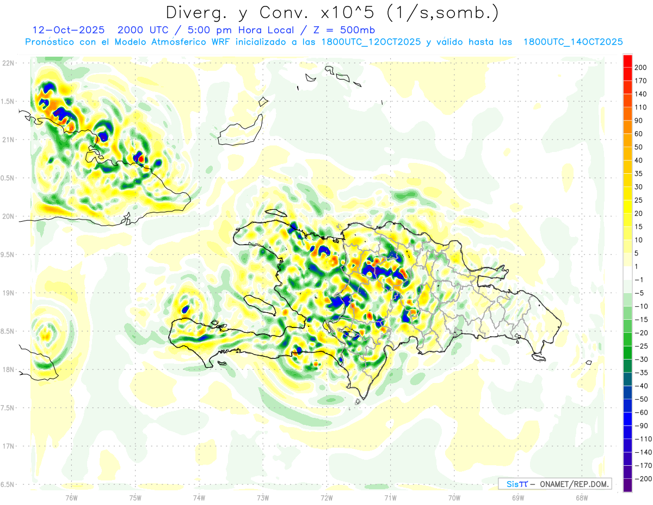Click the "68W" longitude label
Image resolution: width=653 pixels, height=505 pixels.
[582, 497]
